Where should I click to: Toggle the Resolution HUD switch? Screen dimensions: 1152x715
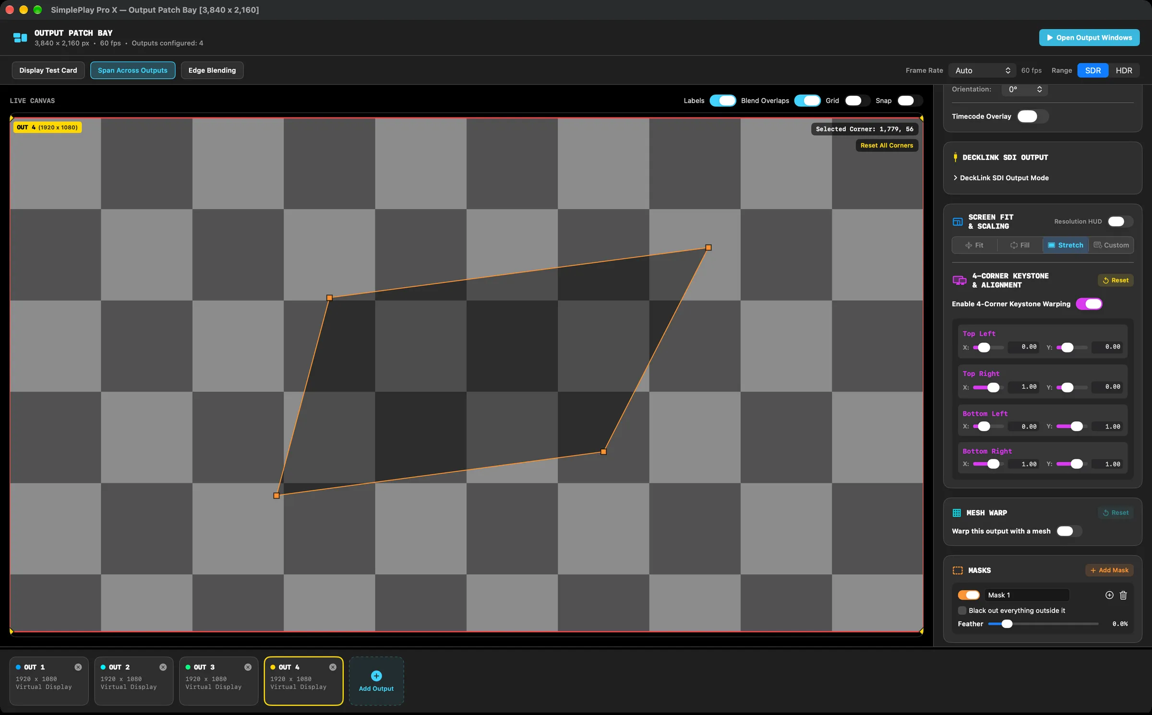pyautogui.click(x=1120, y=222)
